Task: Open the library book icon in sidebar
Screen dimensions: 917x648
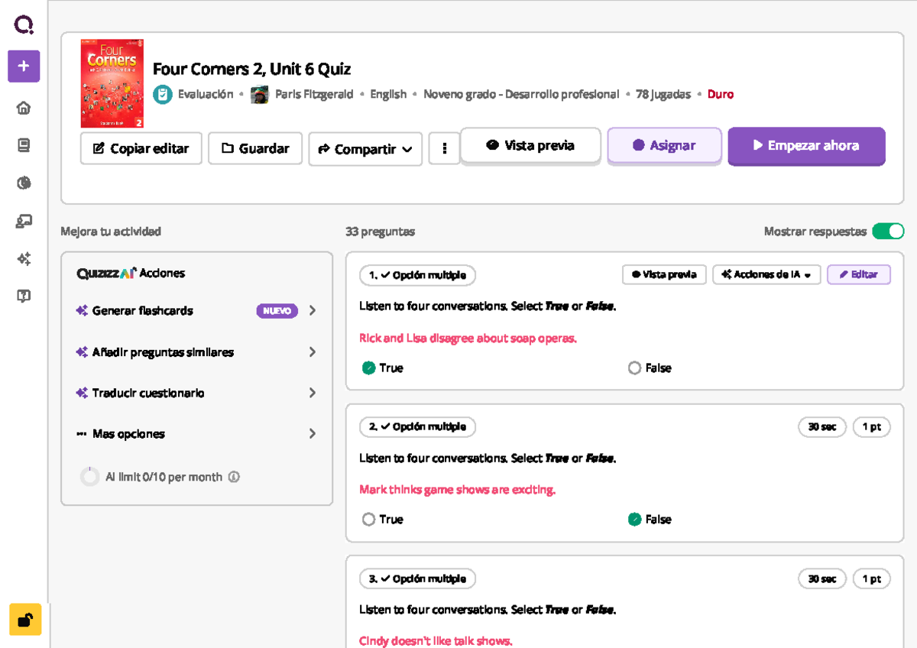Action: (x=24, y=145)
